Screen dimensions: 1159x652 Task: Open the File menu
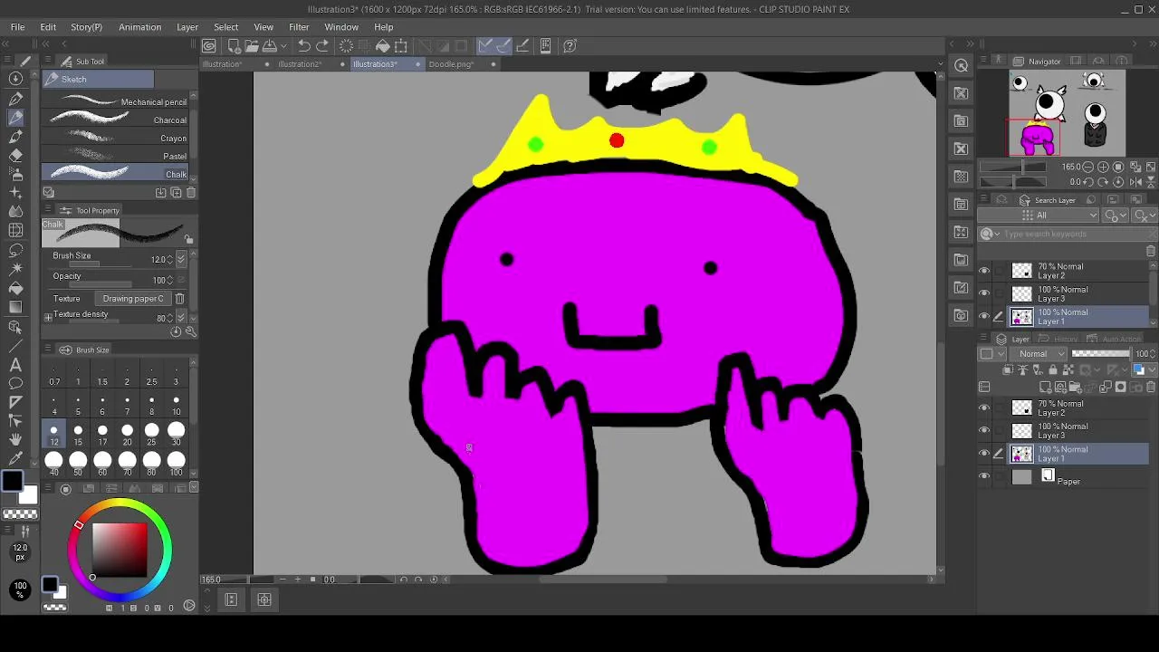point(17,27)
